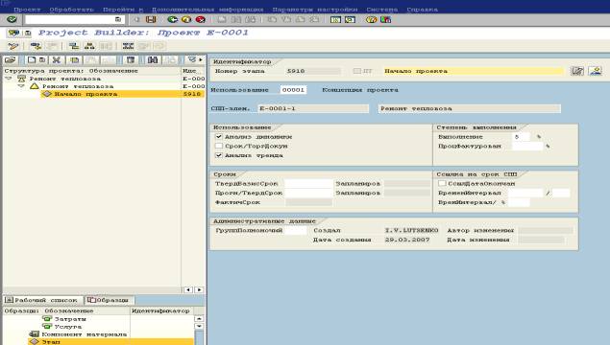Collapse the top-level Ремонт тепловоза project node

point(9,79)
